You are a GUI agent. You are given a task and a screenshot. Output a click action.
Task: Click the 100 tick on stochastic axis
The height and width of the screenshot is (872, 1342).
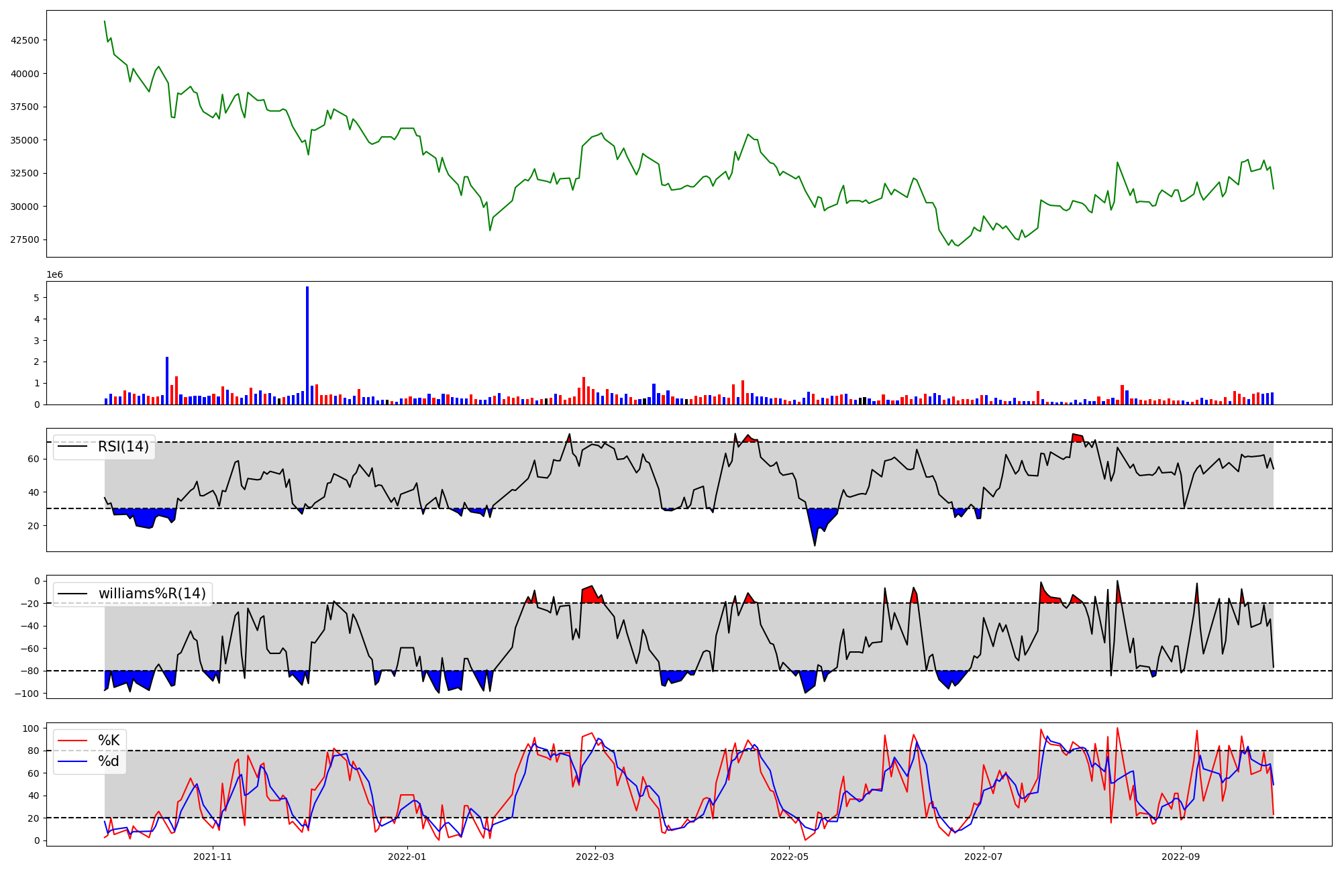[31, 729]
